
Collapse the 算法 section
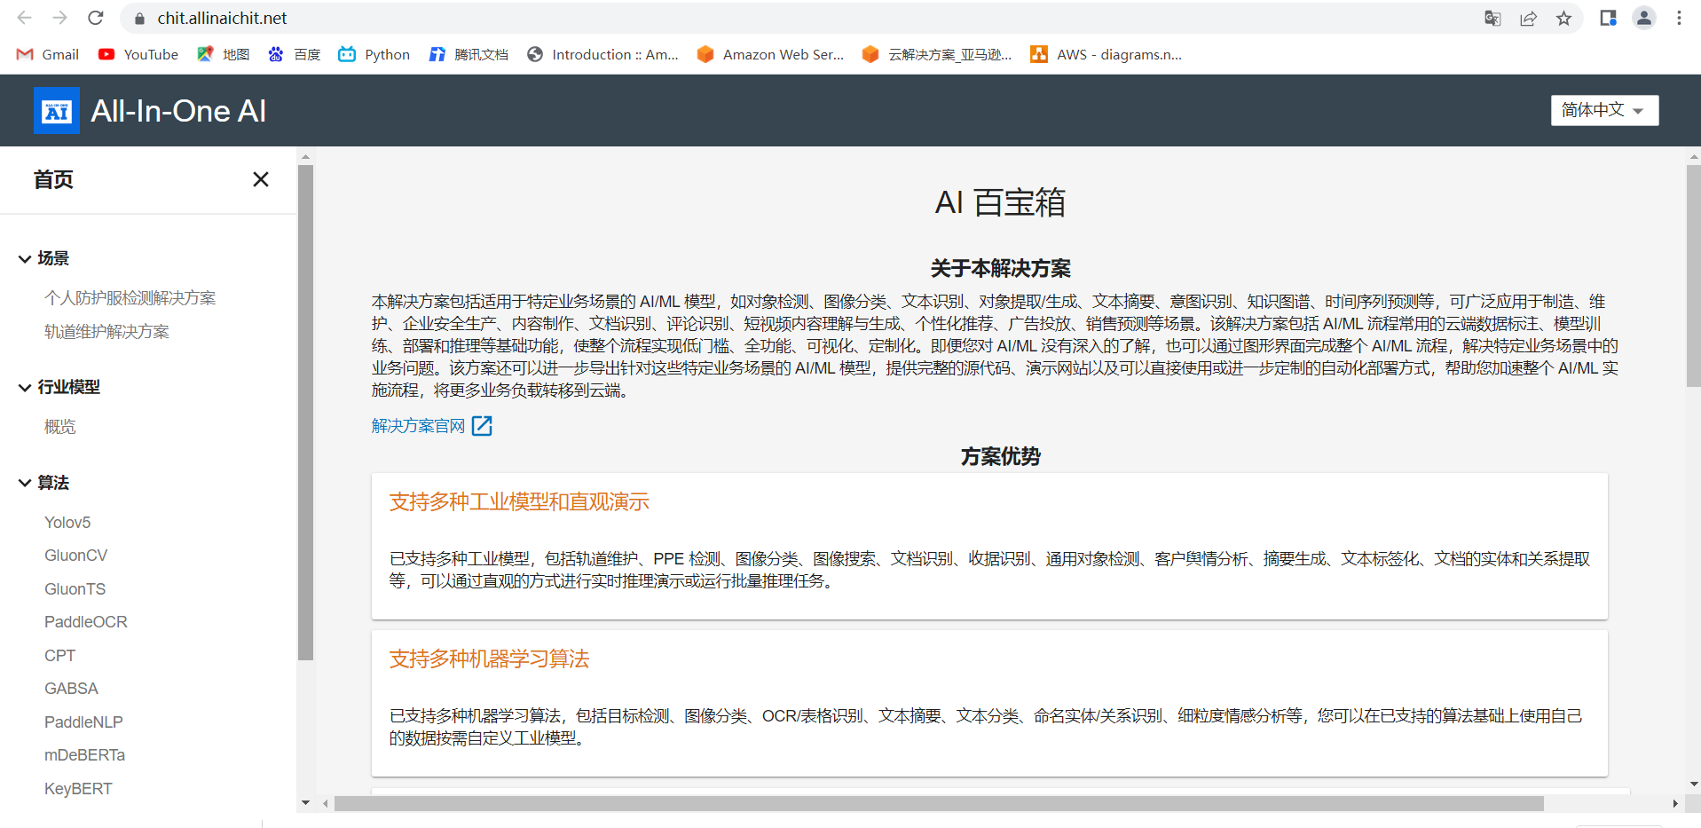[x=25, y=484]
